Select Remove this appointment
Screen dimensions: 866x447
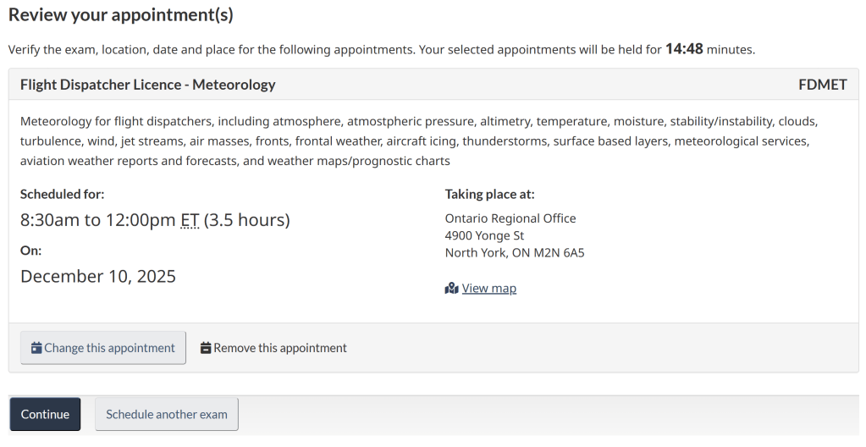(279, 348)
